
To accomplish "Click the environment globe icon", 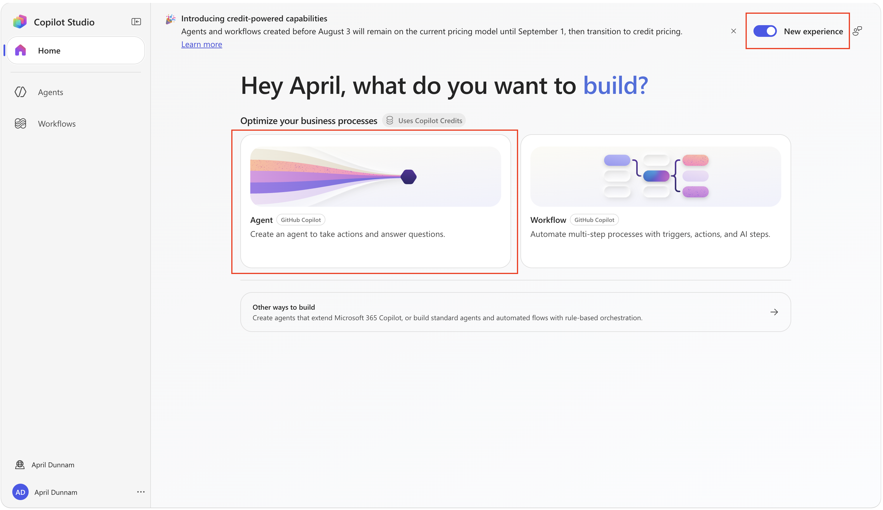I will pyautogui.click(x=20, y=464).
